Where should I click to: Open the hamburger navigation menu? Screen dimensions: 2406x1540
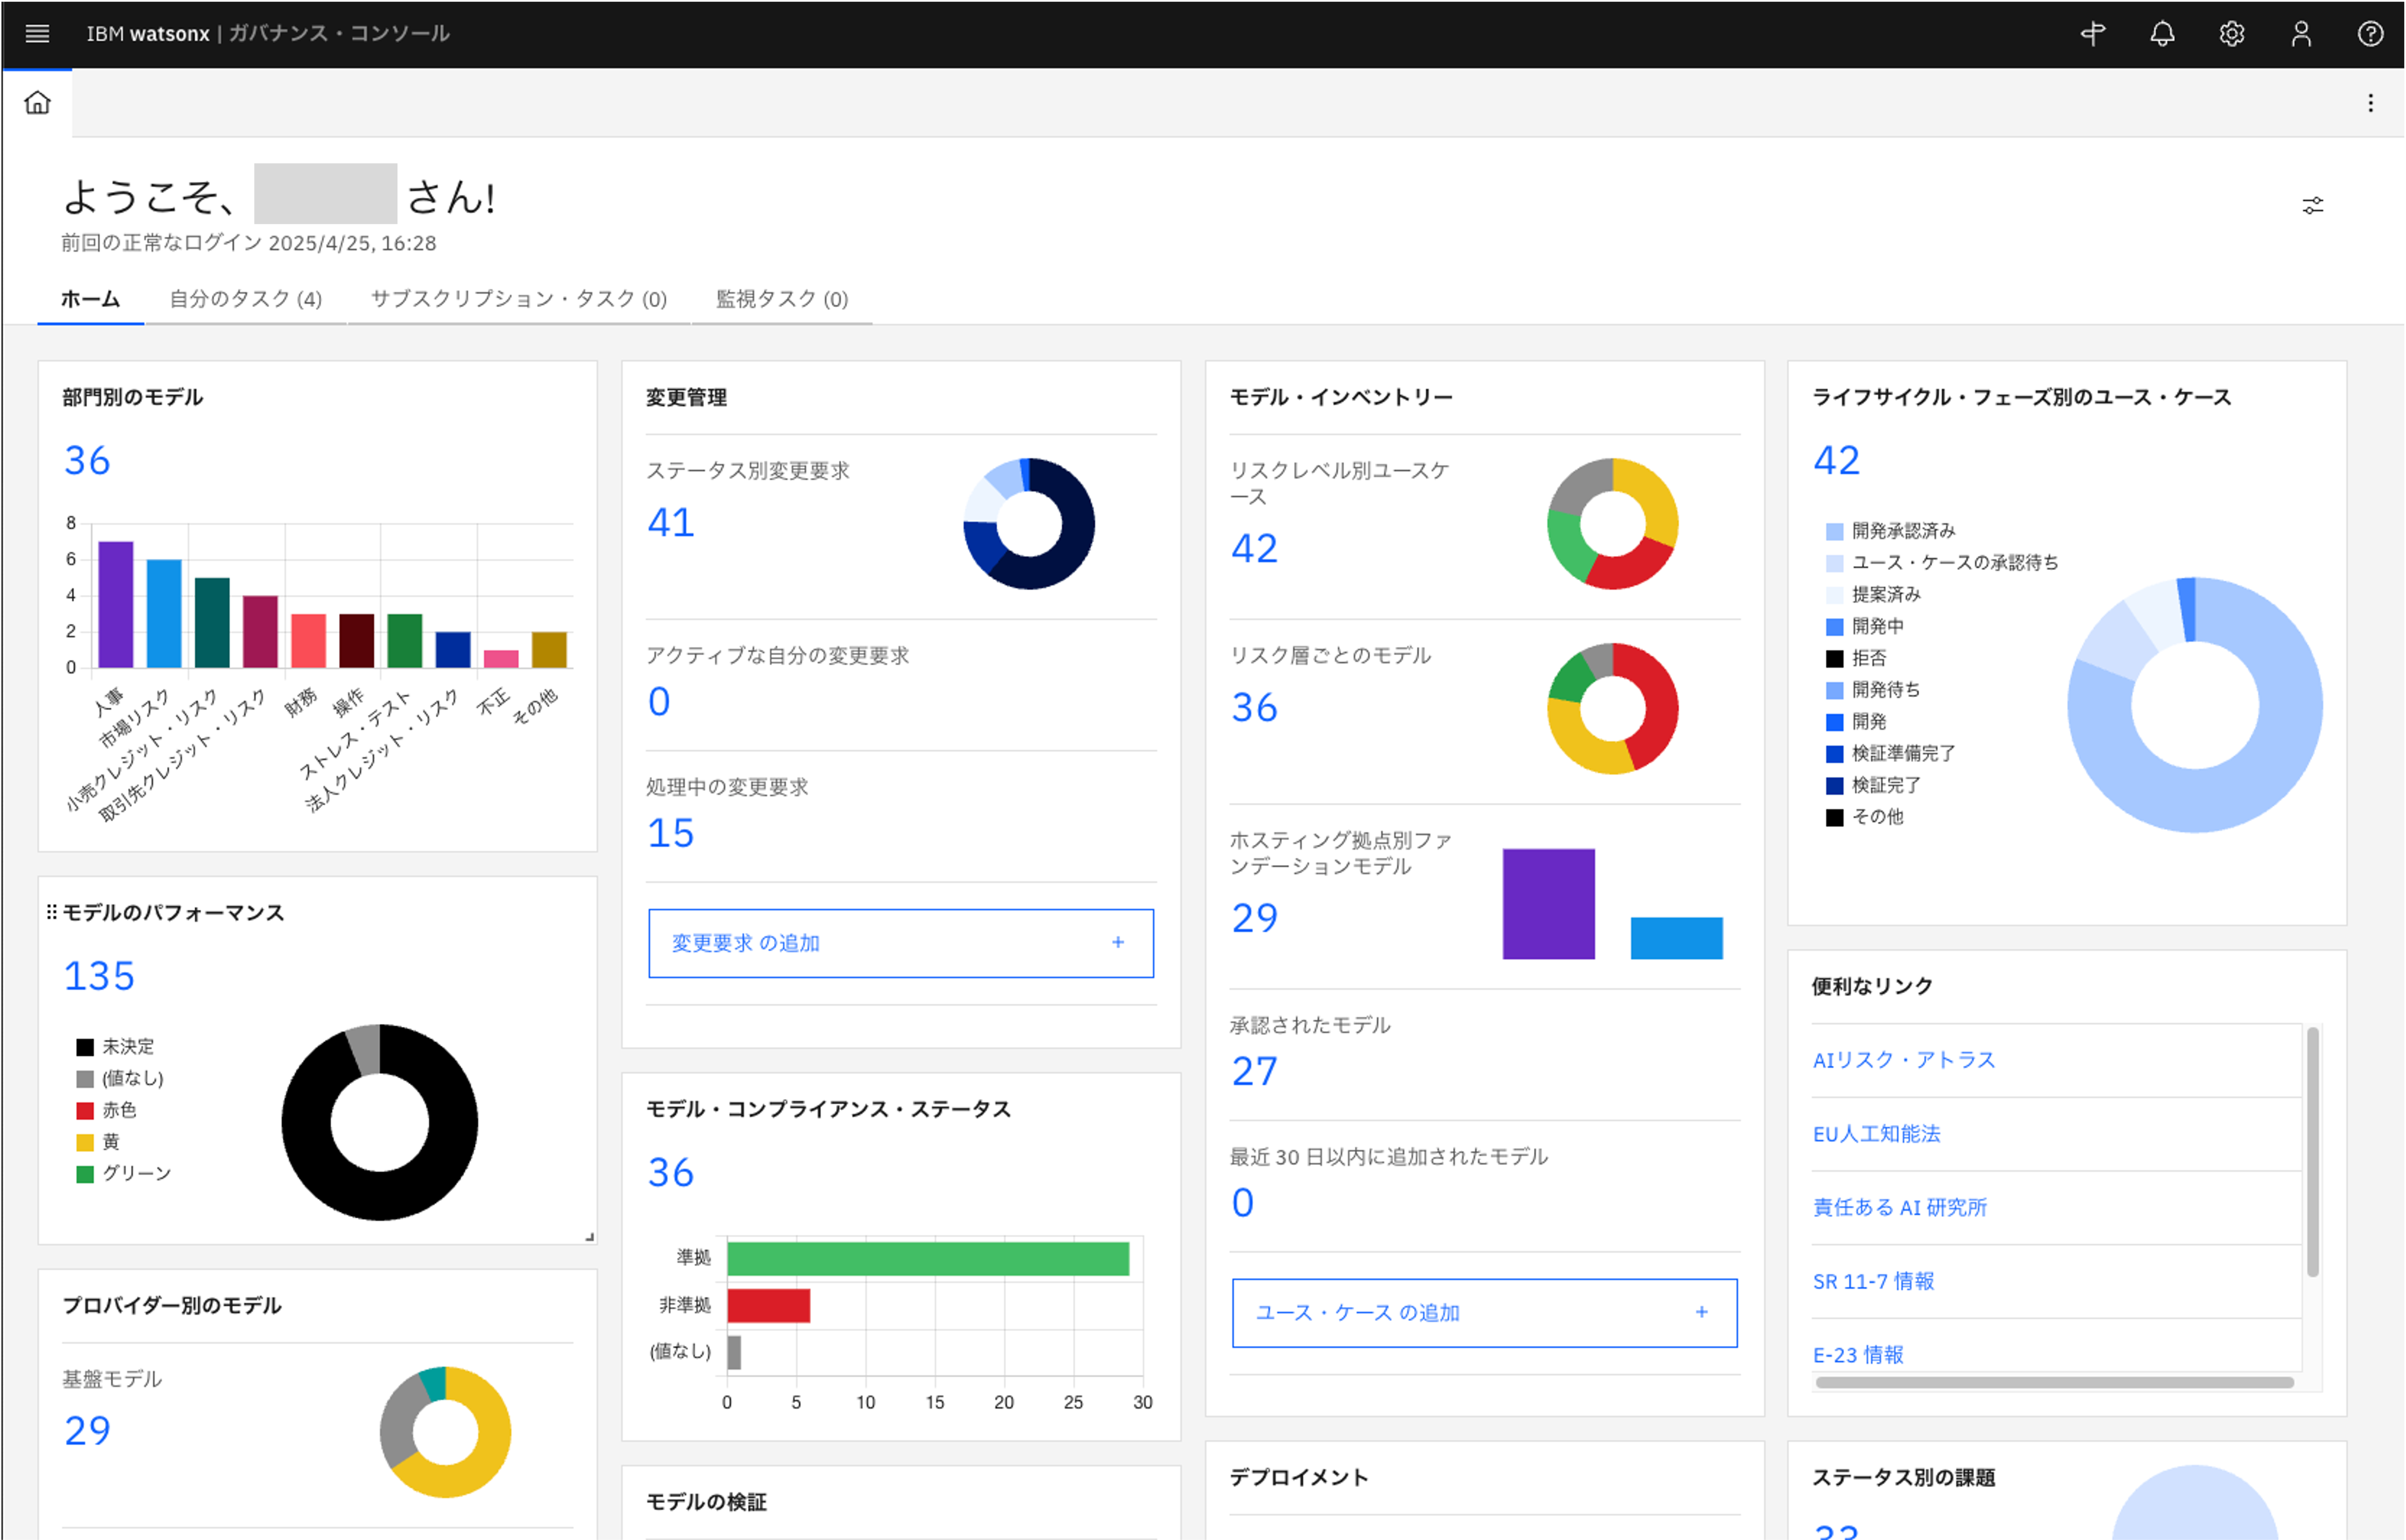click(x=37, y=34)
